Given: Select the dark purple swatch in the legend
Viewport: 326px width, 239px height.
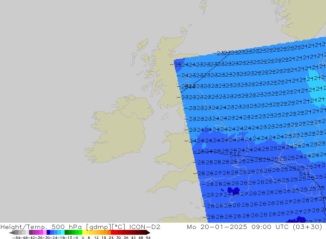Looking at the screenshot, I should point(31,232).
